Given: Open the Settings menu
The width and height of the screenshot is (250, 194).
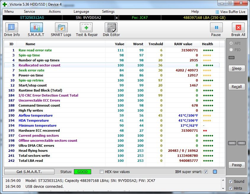Looking at the screenshot, I should [108, 12].
